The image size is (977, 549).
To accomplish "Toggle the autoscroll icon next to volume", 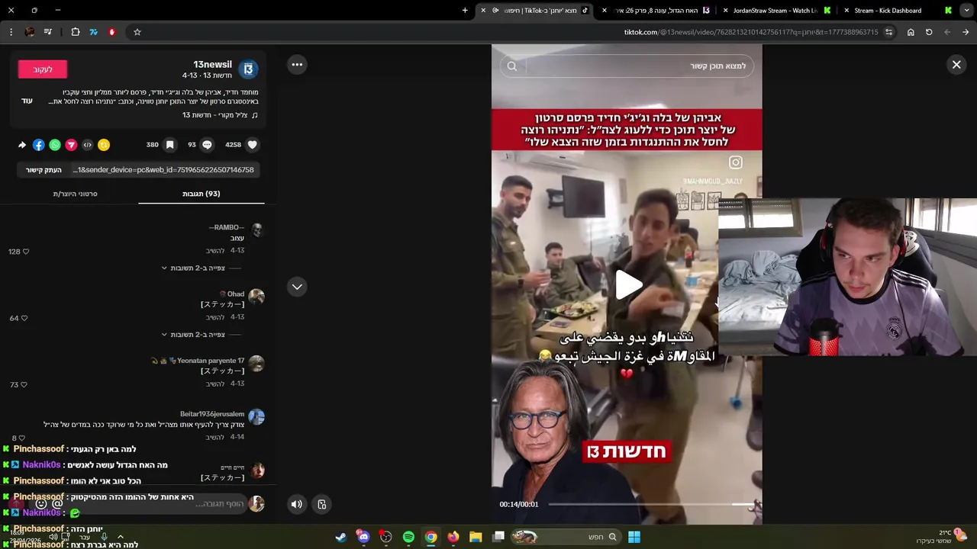I will tap(322, 504).
